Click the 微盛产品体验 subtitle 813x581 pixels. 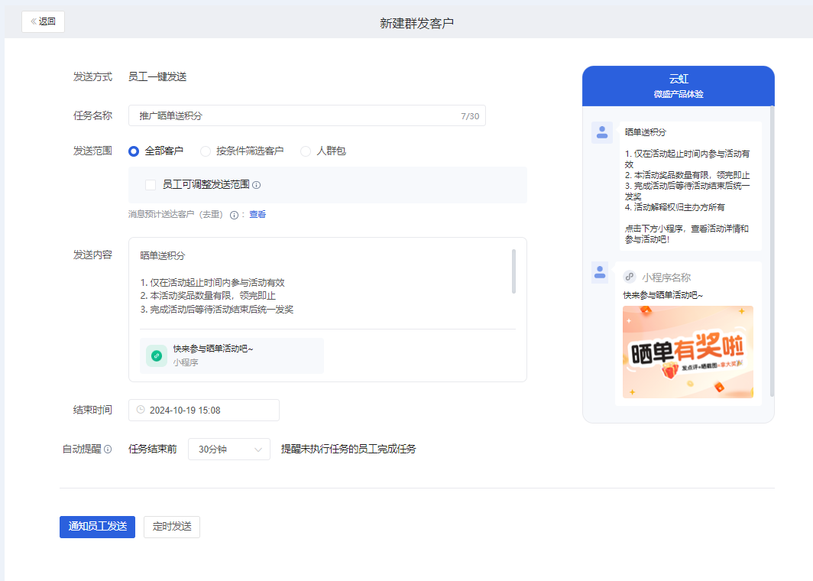tap(679, 95)
